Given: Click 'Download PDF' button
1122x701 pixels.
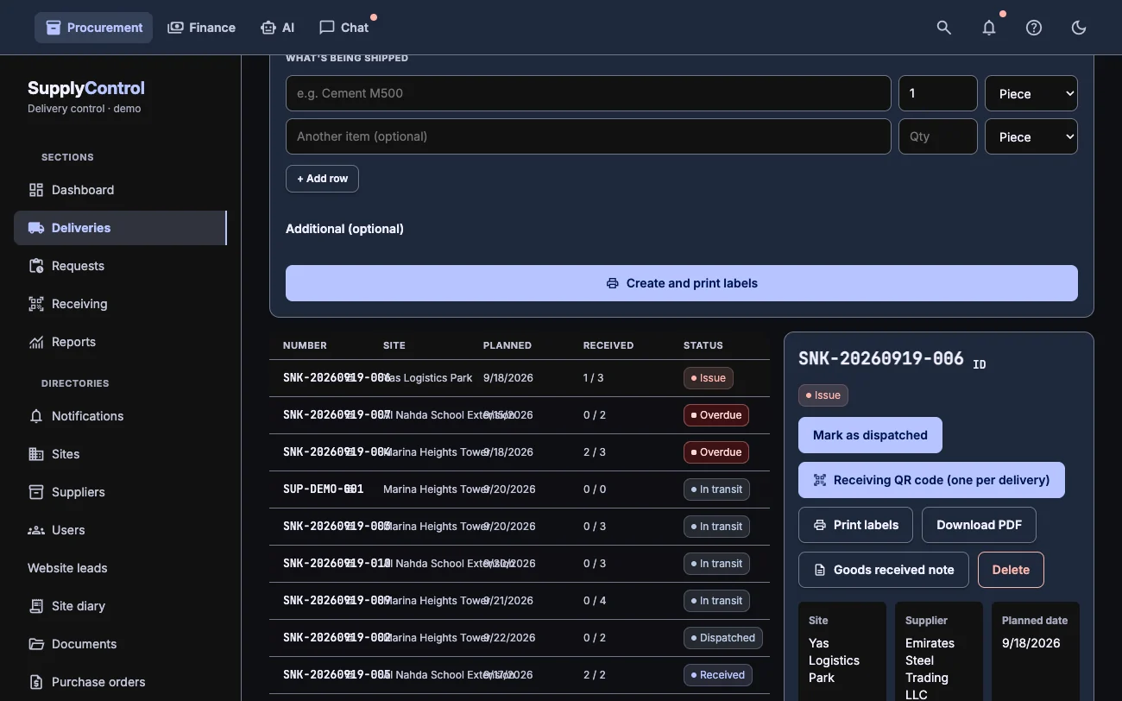Looking at the screenshot, I should tap(979, 525).
